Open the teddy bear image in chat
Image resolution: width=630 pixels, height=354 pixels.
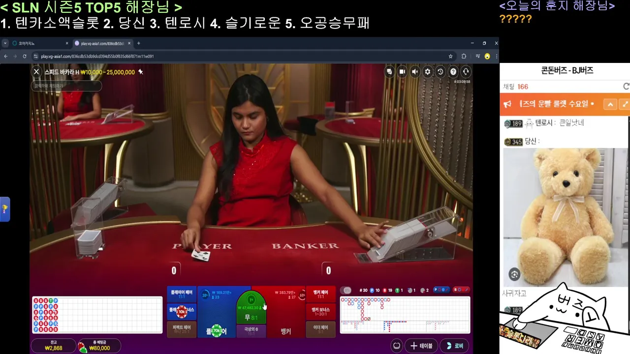(565, 217)
